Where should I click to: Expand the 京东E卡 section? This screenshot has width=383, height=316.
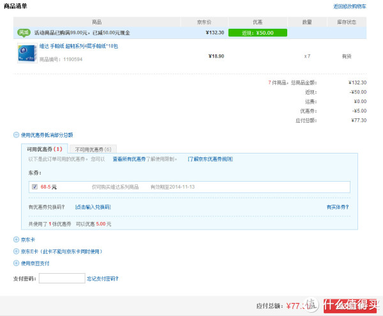coord(16,251)
